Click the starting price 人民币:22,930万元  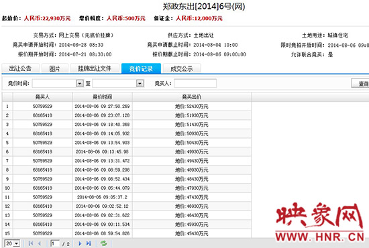tap(48, 18)
